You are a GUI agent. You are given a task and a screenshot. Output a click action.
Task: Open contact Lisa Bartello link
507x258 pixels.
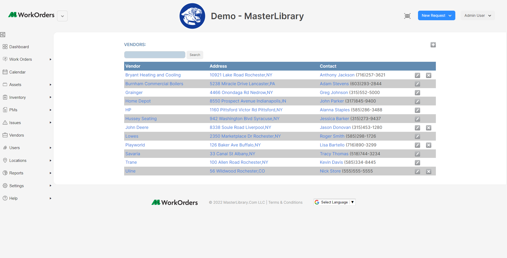[x=332, y=145]
